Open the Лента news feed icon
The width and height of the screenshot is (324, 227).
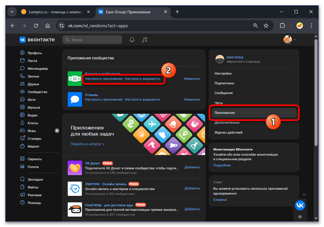pyautogui.click(x=22, y=61)
